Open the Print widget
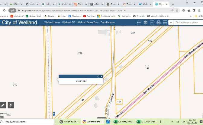The height and width of the screenshot is (125, 203). click(x=159, y=23)
